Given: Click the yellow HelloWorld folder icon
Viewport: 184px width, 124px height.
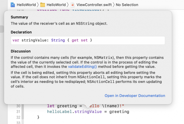Looking at the screenshot, I should pos(43,5).
